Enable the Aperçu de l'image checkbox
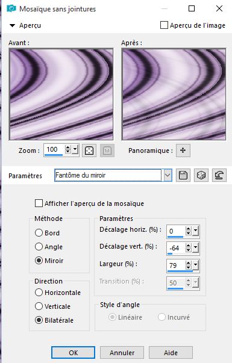The image size is (232, 363). coord(164,25)
